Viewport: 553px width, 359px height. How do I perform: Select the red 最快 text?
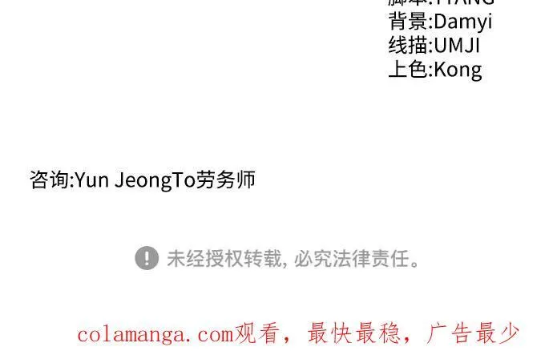coord(330,333)
